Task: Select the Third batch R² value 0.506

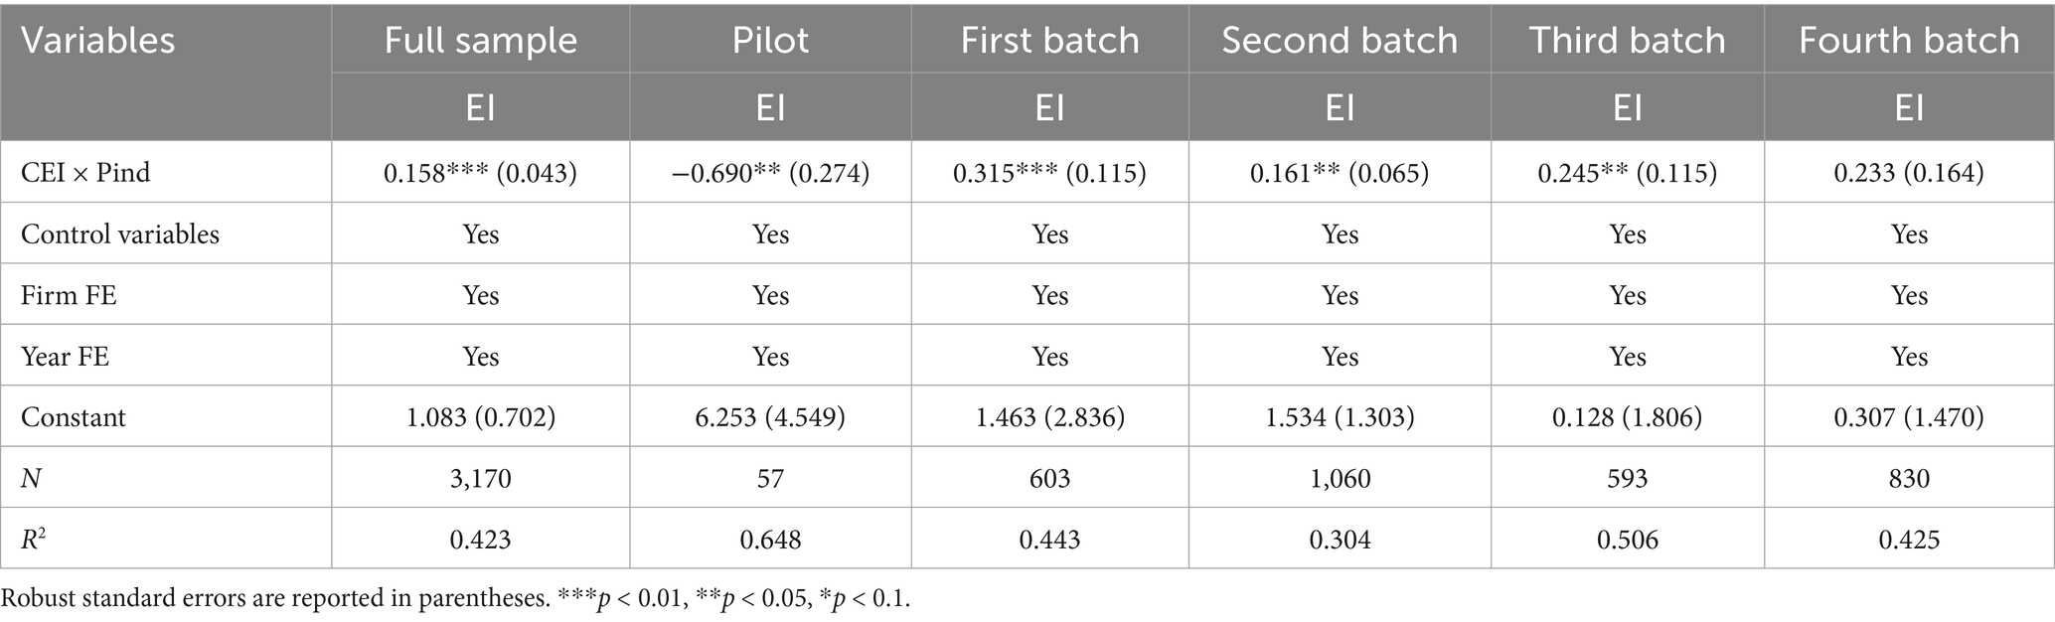Action: (x=1627, y=540)
